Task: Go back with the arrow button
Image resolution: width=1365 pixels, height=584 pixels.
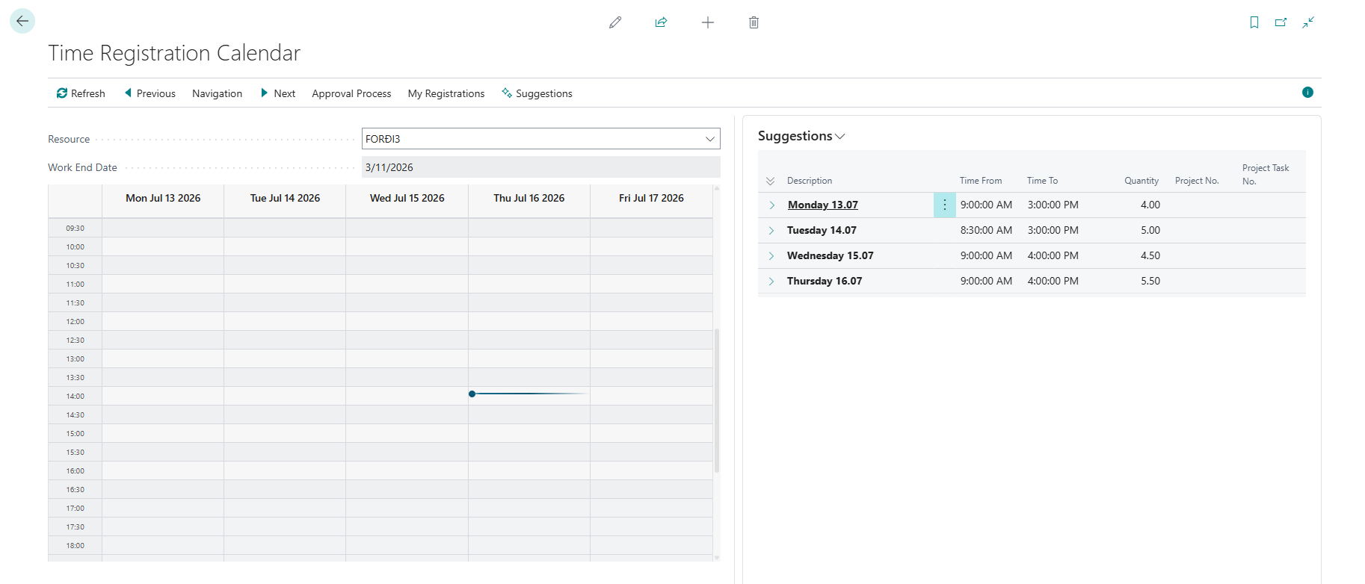Action: point(22,21)
